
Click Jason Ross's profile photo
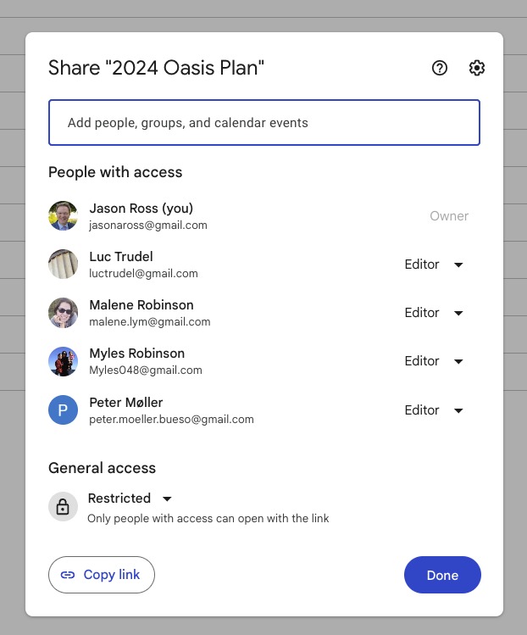64,216
